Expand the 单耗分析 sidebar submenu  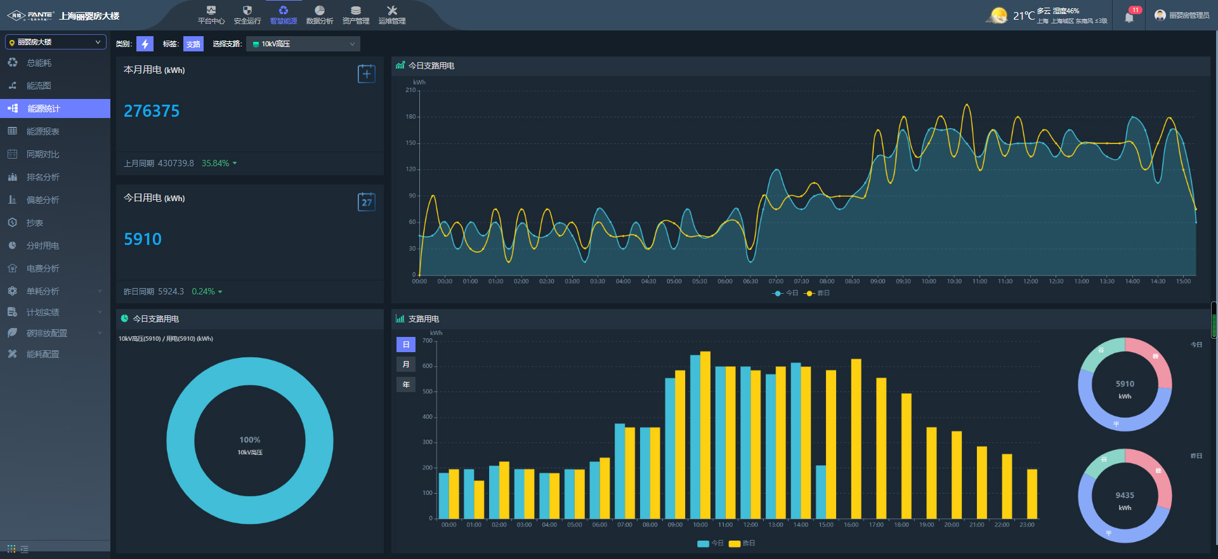point(55,291)
